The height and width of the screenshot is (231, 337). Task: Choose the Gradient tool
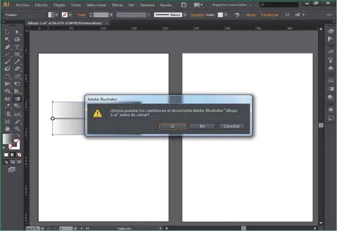[x=17, y=99]
